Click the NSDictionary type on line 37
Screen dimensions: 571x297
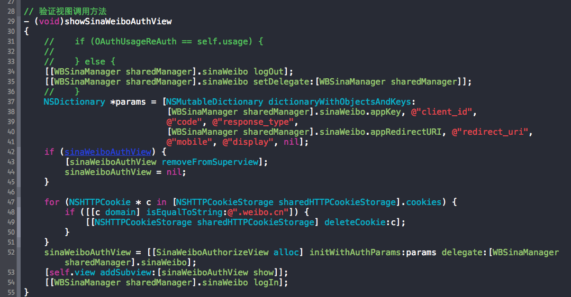tap(74, 102)
